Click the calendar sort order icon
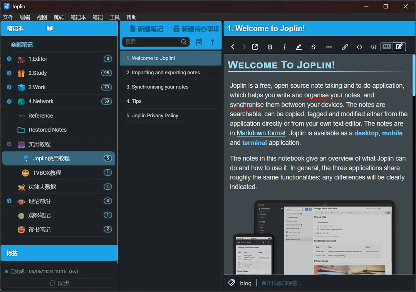The image size is (416, 292). 199,42
